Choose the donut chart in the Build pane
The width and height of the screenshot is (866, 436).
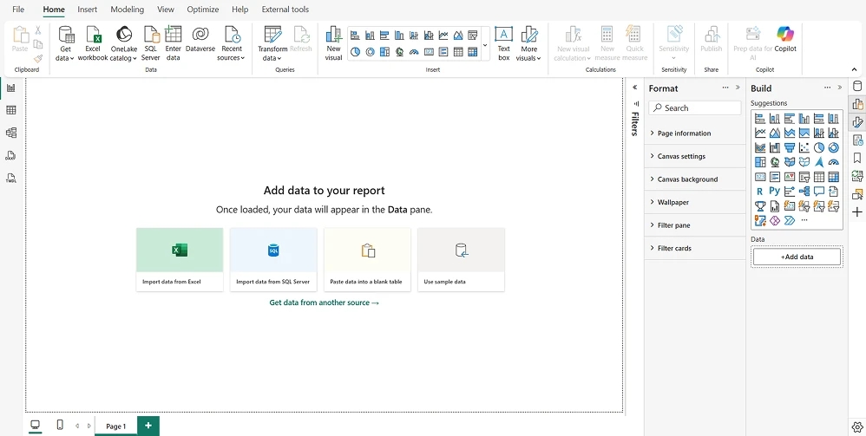(x=833, y=147)
